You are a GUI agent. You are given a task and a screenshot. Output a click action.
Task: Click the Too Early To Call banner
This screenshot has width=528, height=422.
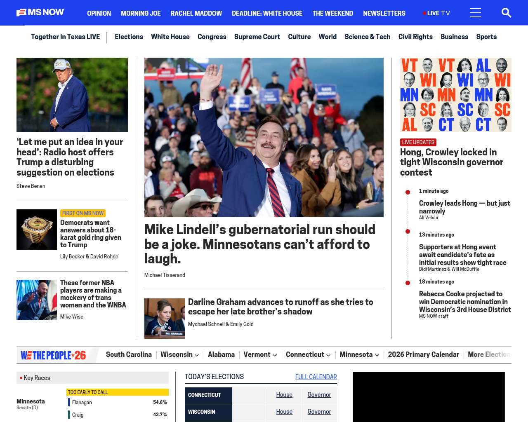click(x=118, y=392)
